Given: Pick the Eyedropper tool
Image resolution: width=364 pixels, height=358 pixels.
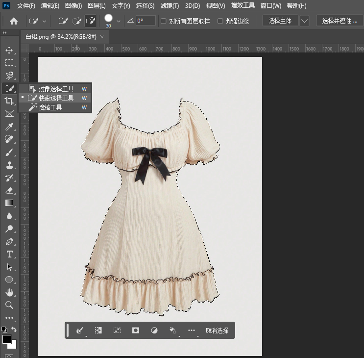Looking at the screenshot, I should [x=9, y=127].
